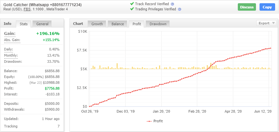Switch to the Drawdown chart tab

pos(158,24)
